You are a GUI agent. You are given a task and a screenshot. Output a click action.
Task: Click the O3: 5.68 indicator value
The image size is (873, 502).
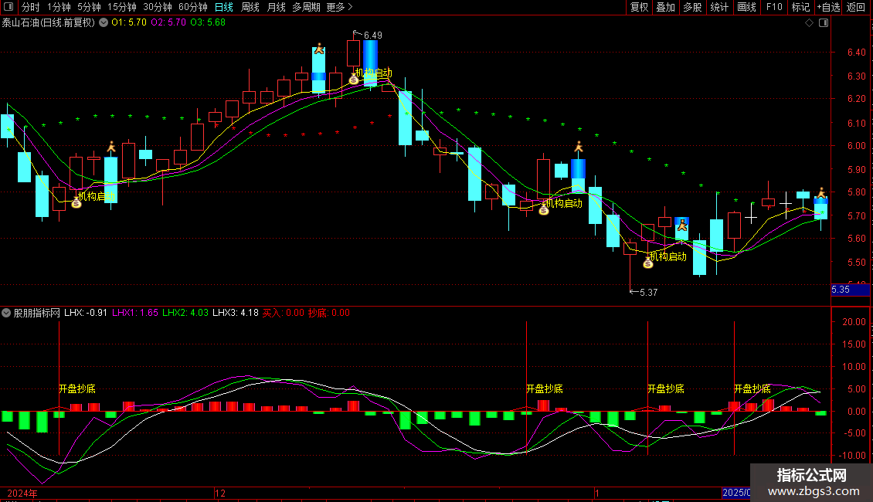coord(208,22)
